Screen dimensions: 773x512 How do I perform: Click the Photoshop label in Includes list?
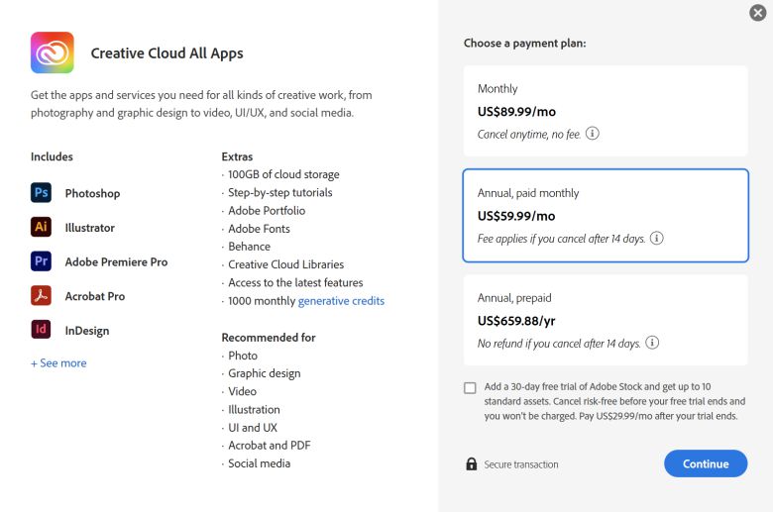pyautogui.click(x=92, y=193)
